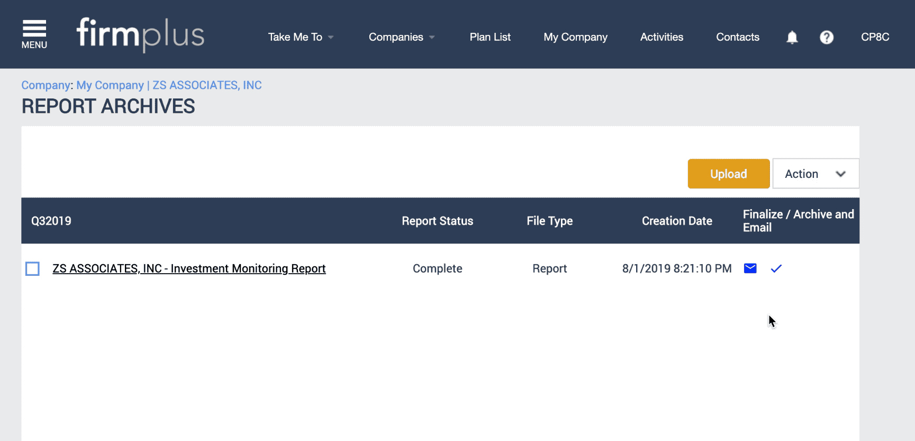Go to Plan List
915x441 pixels.
point(490,37)
